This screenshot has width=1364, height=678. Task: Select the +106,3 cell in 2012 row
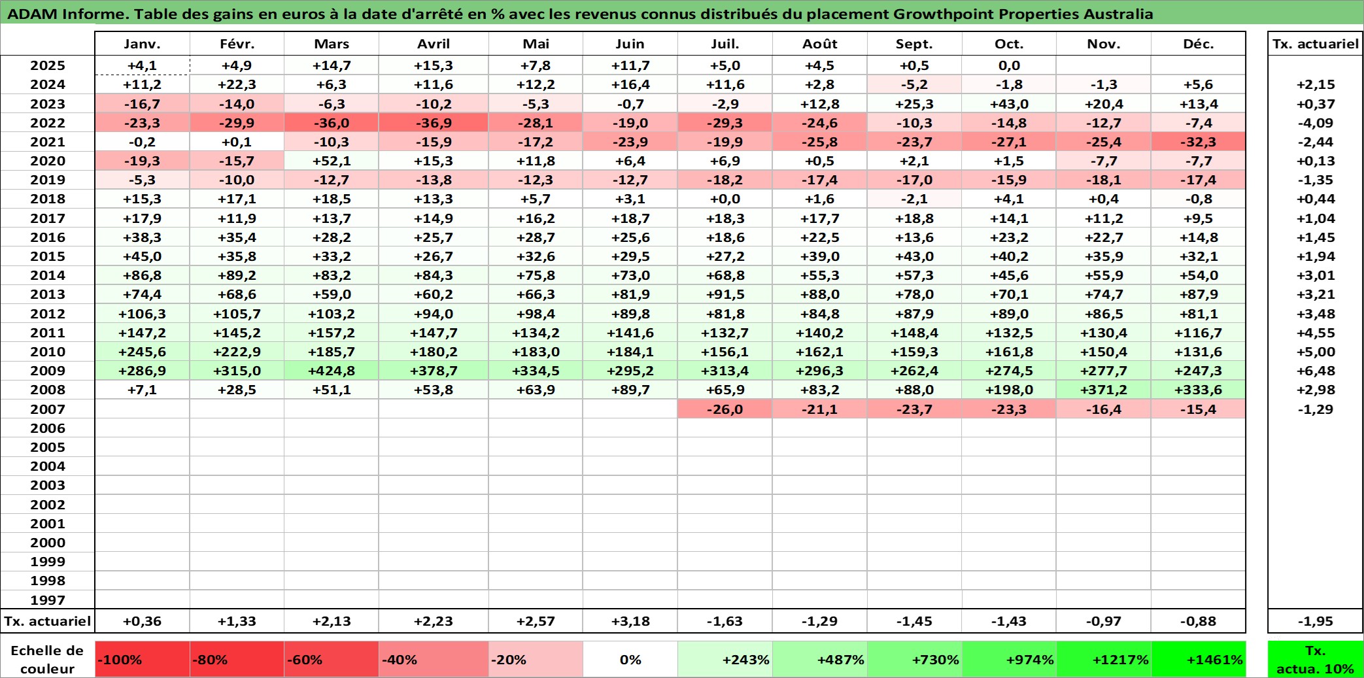coord(143,314)
